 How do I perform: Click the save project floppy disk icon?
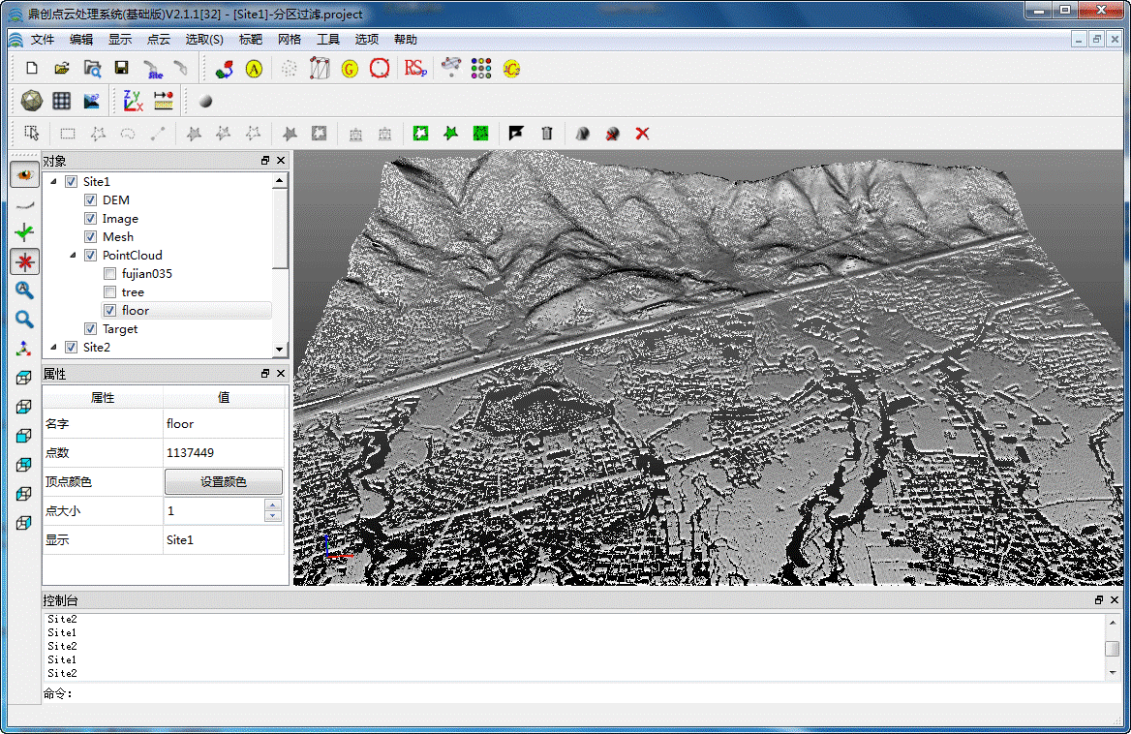tap(121, 68)
